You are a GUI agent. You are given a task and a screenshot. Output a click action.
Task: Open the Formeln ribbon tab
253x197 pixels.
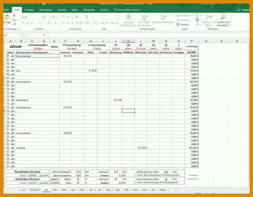(62, 10)
